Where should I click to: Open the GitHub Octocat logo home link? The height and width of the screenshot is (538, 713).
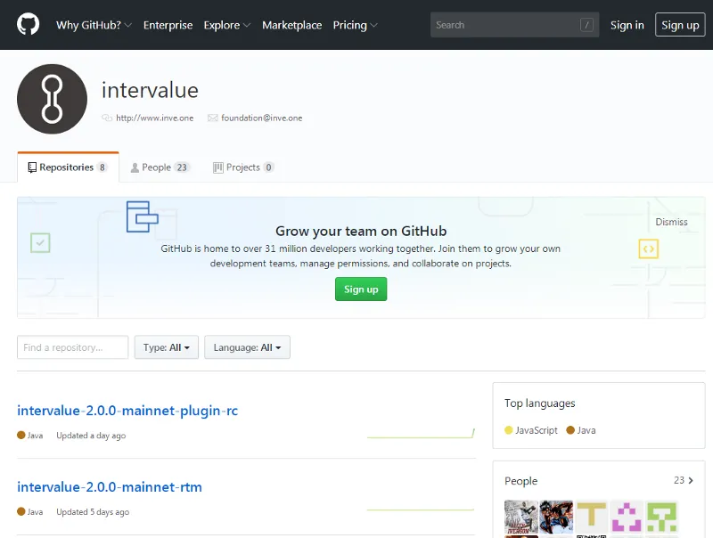tap(29, 25)
